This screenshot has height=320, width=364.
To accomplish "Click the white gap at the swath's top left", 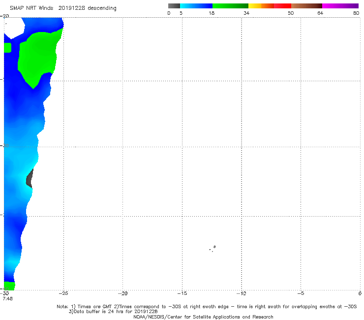I will [14, 28].
